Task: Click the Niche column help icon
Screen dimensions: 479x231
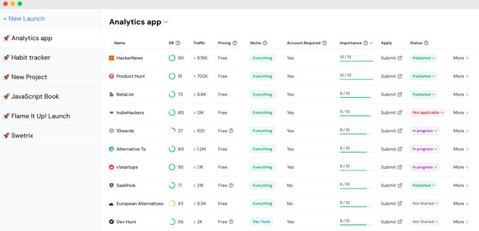Action: [x=265, y=43]
